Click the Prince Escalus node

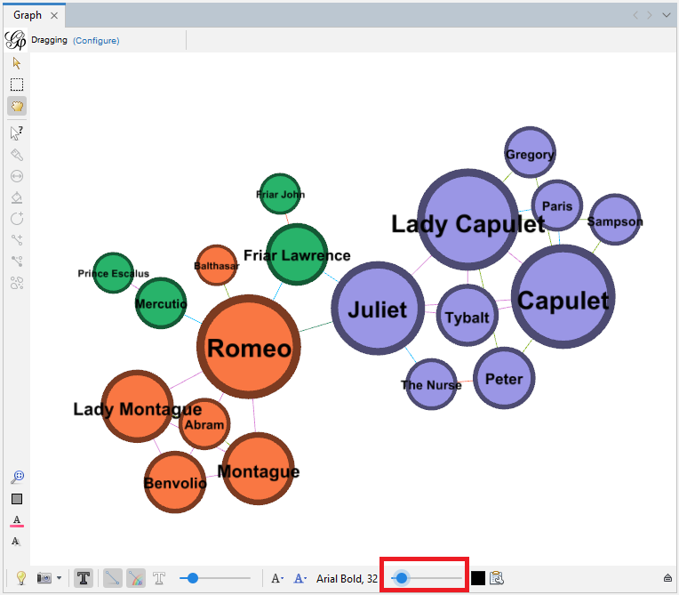(114, 272)
